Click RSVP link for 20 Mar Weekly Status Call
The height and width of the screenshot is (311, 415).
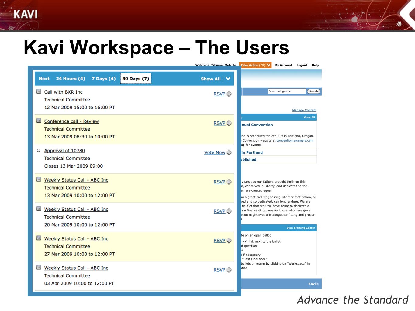click(x=220, y=211)
